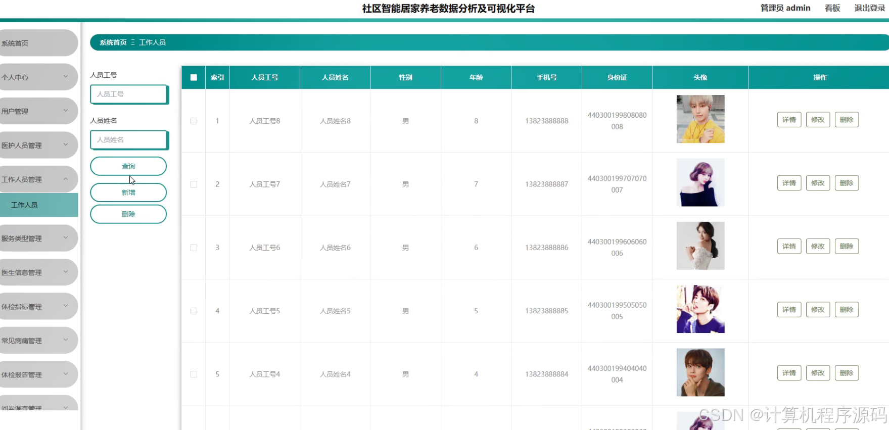Click 删除 for 人员姓名7
Viewport: 889px width, 430px height.
[847, 183]
